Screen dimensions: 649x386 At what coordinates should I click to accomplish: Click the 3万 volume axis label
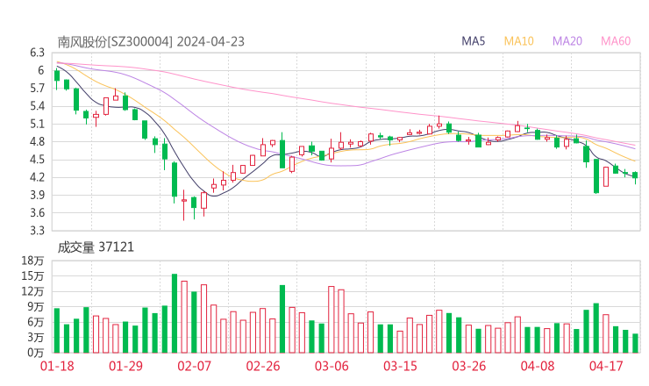point(36,338)
